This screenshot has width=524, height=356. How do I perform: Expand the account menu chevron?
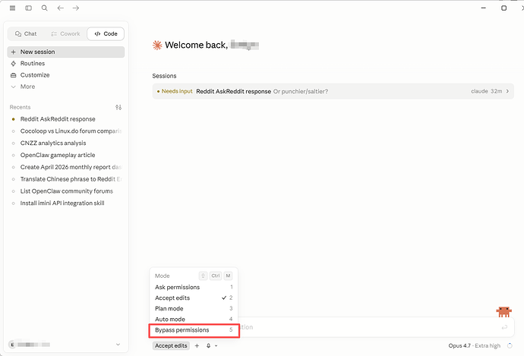pos(118,345)
